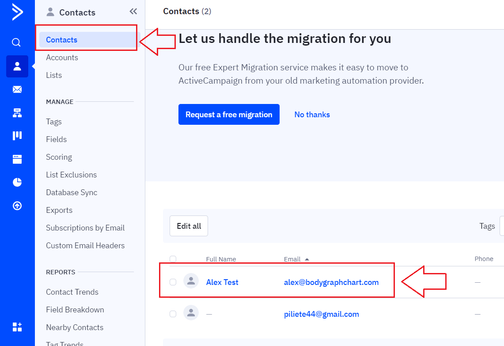This screenshot has width=504, height=346.
Task: Dismiss migration offer with No thanks
Action: (312, 115)
